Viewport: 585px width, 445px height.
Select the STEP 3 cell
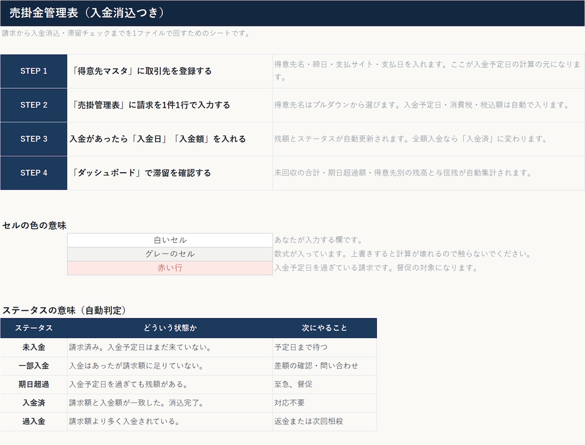(x=34, y=139)
